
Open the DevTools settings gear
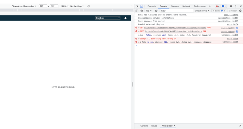[231, 6]
